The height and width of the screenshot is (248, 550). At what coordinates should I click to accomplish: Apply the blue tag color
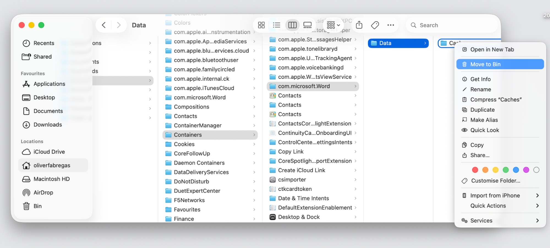[516, 170]
